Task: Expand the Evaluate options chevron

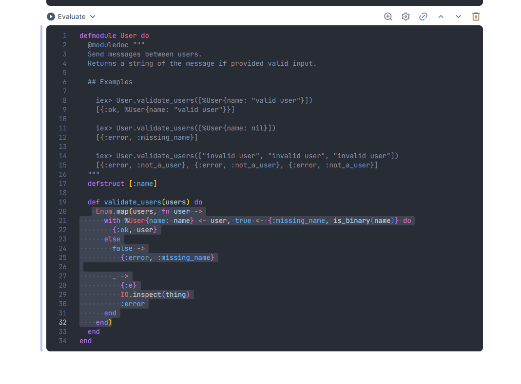Action: [93, 16]
